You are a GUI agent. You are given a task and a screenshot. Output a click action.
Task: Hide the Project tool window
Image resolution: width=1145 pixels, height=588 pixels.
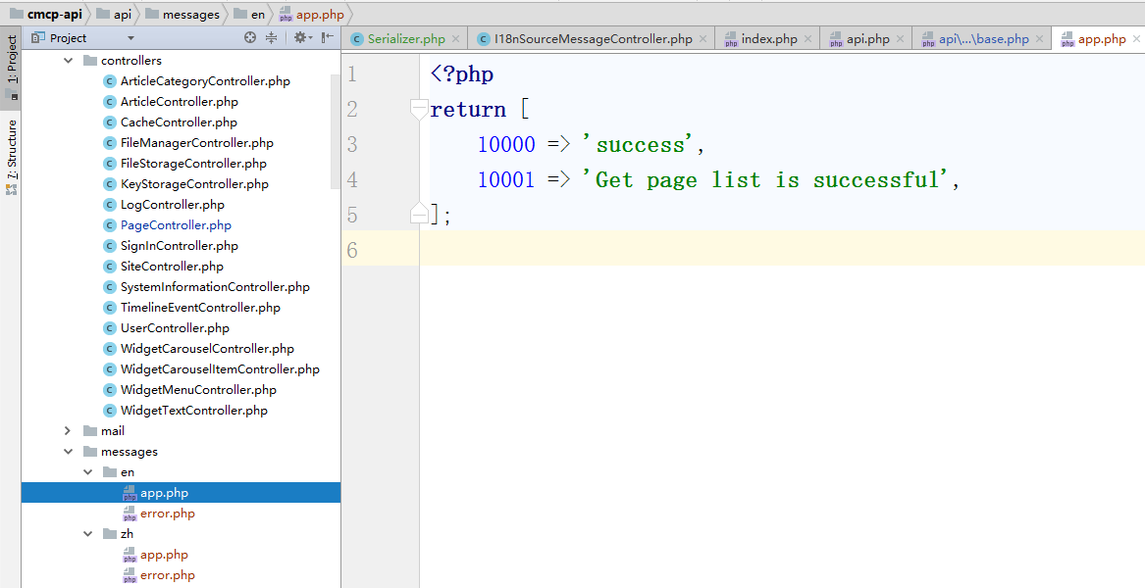329,38
